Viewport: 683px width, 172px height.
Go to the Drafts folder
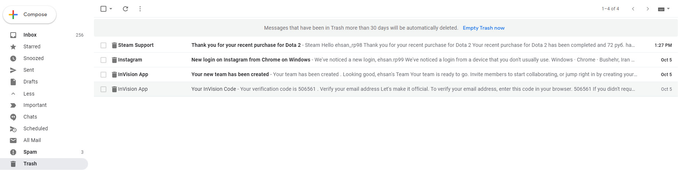tap(30, 82)
